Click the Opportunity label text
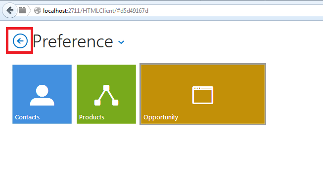323x180 pixels. (161, 117)
